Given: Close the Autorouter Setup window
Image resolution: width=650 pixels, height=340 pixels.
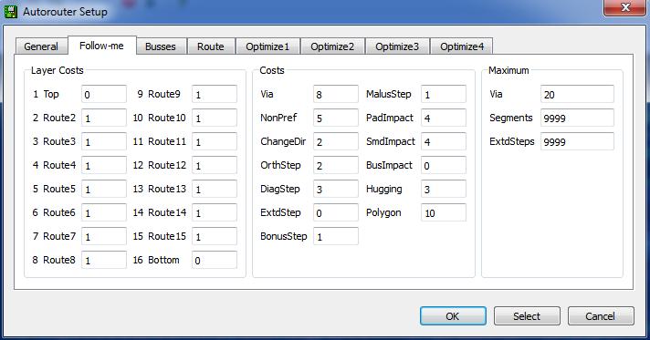Looking at the screenshot, I should [624, 8].
